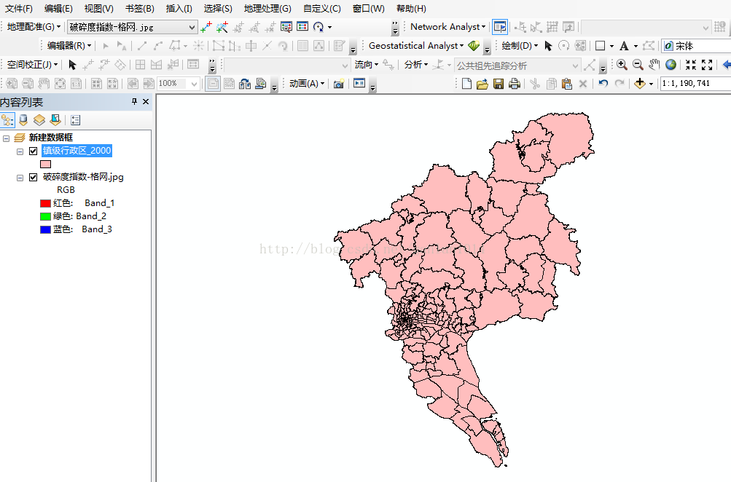731x482 pixels.
Task: Open the 书签(B) bookmarks menu
Action: [139, 9]
